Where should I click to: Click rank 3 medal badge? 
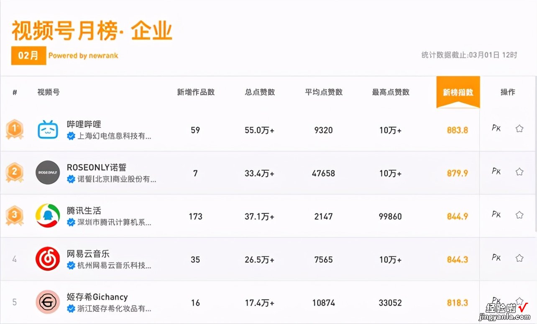pos(15,216)
